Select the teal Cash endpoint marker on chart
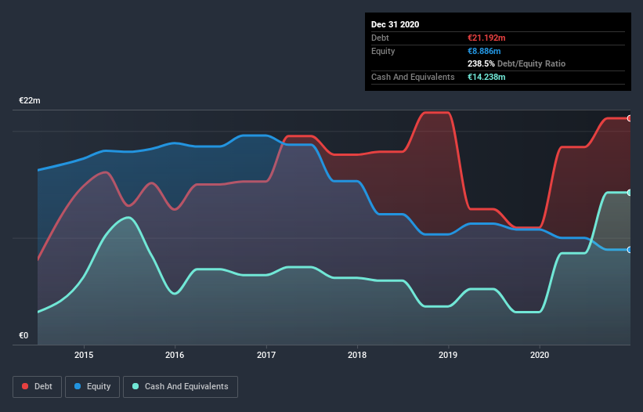This screenshot has width=643, height=412. (630, 193)
